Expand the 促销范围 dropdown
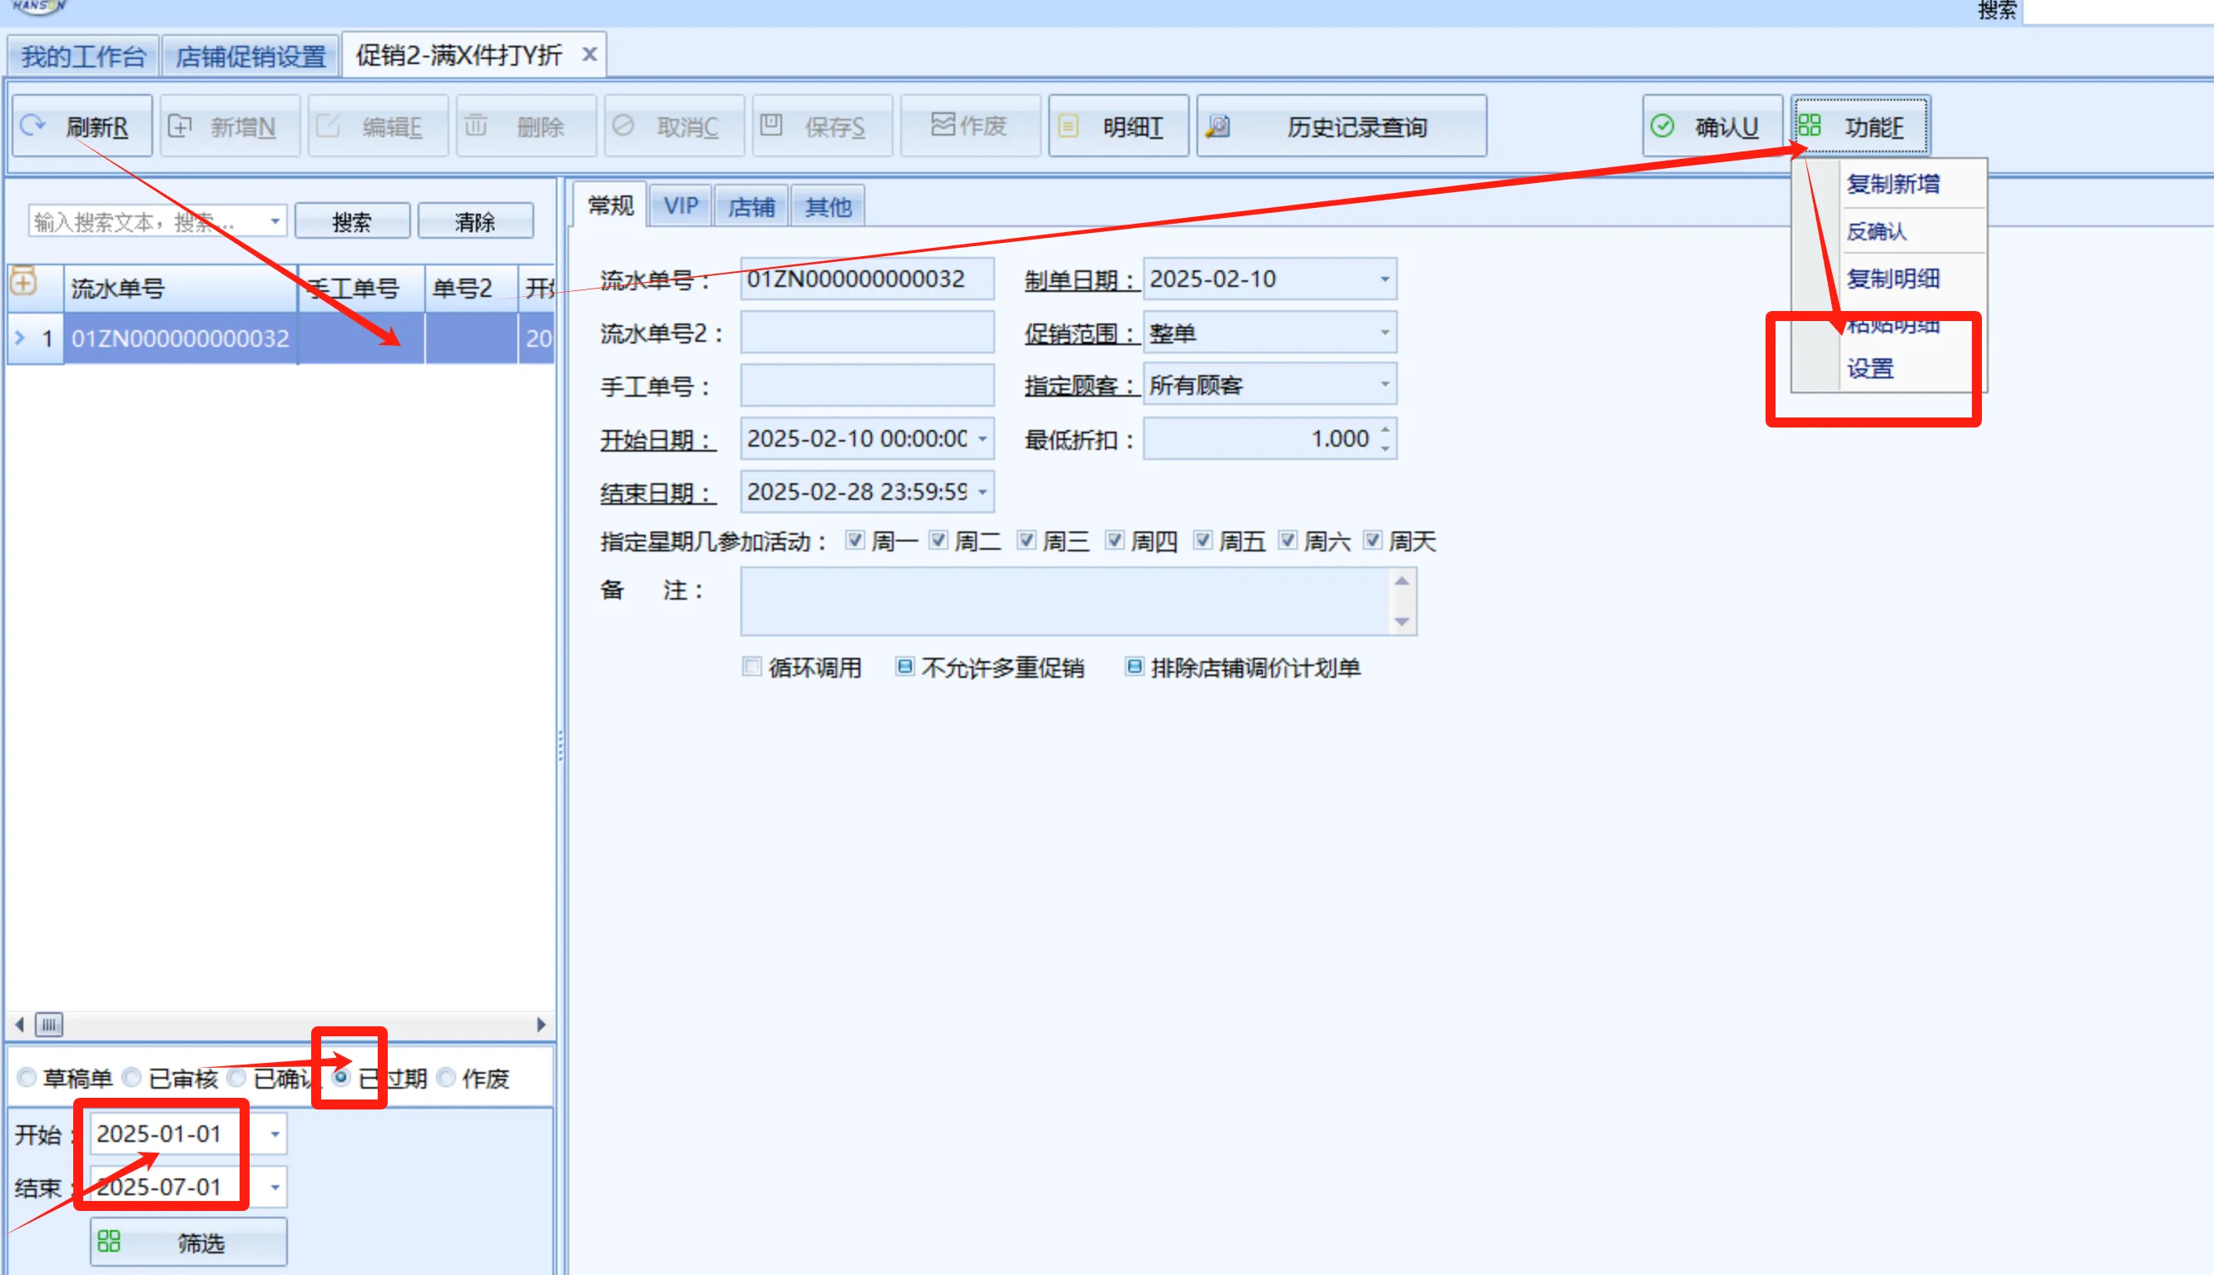Viewport: 2214px width, 1275px height. tap(1384, 333)
